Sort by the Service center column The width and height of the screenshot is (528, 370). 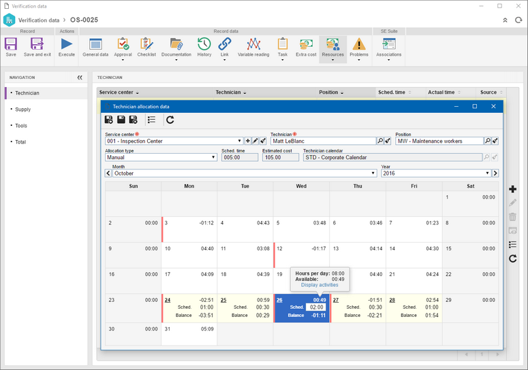coord(155,92)
